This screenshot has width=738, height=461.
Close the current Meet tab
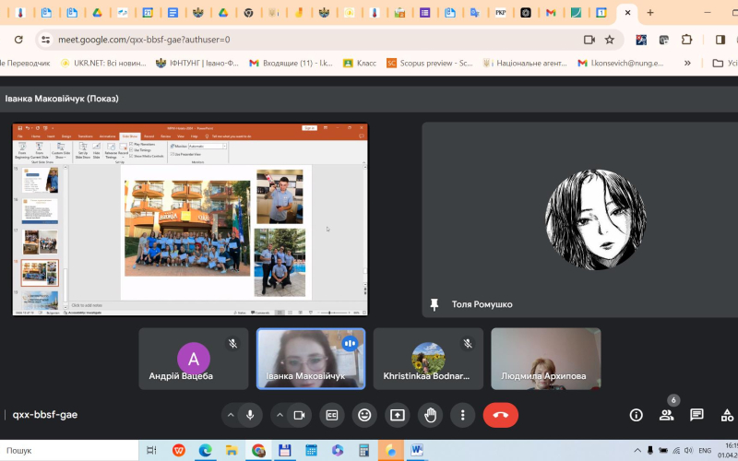[x=627, y=13]
